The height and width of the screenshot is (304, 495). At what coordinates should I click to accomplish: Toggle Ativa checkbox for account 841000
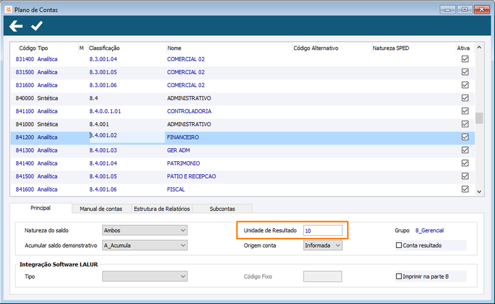point(465,124)
